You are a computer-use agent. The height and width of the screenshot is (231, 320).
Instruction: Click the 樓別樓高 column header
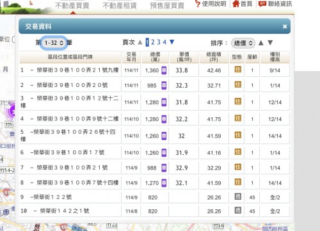pos(275,57)
